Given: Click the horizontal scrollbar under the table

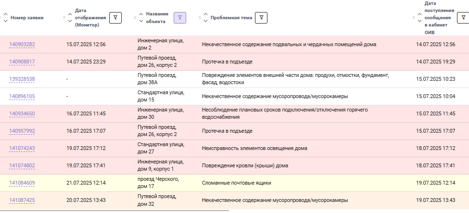Looking at the screenshot, I should point(114,211).
